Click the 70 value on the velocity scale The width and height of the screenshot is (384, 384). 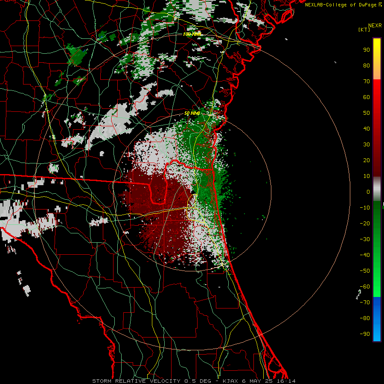[367, 81]
